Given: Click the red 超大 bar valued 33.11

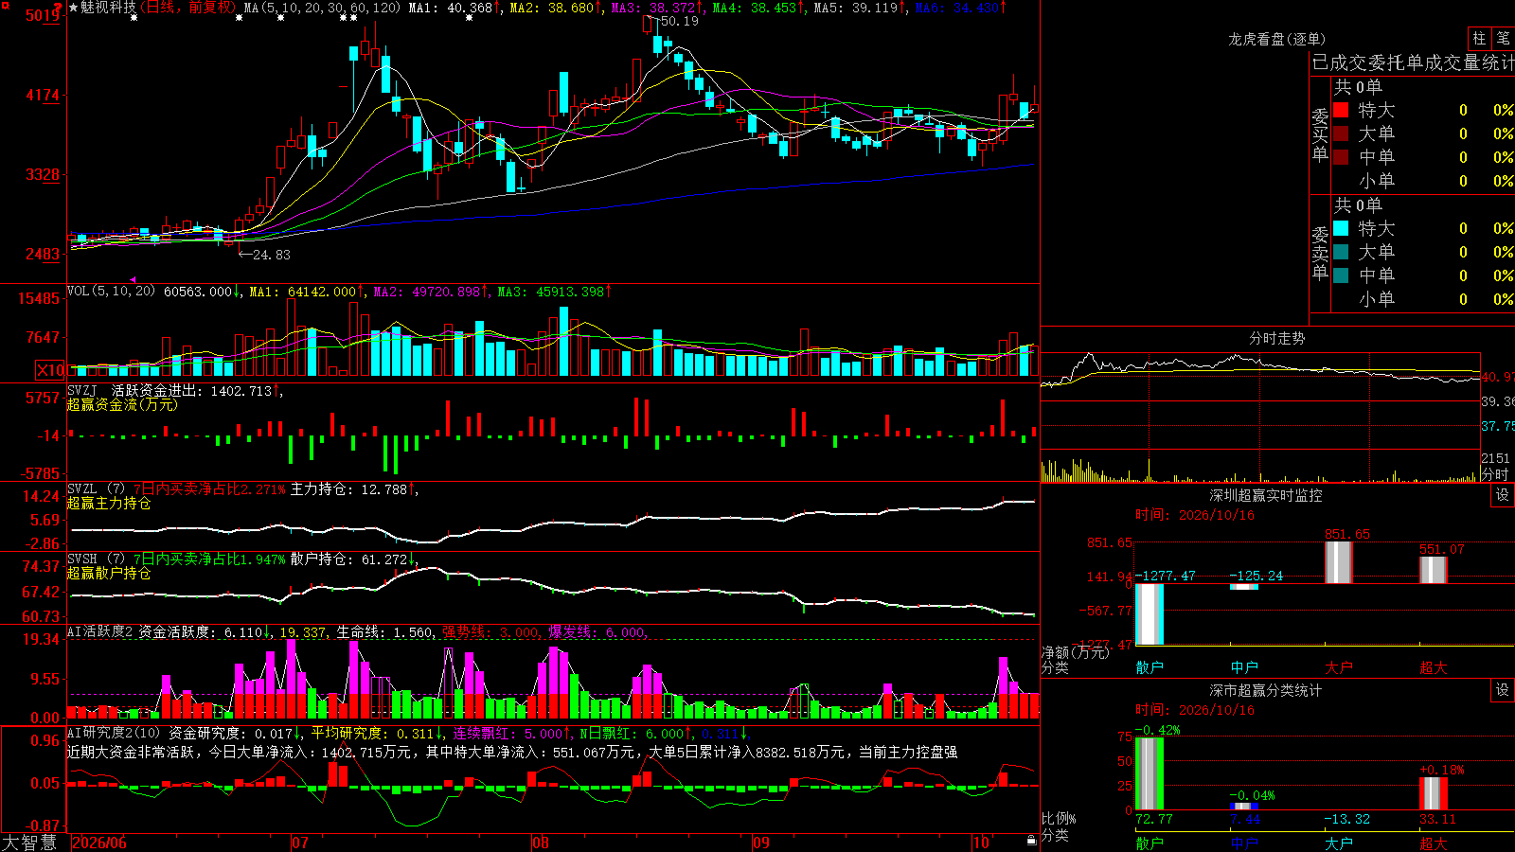Looking at the screenshot, I should [1434, 793].
